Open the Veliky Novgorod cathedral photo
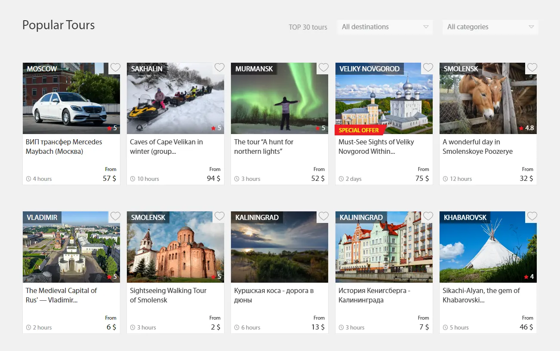 pyautogui.click(x=384, y=98)
